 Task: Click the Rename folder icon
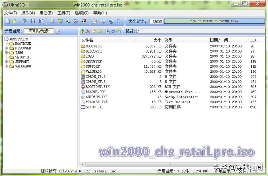tap(99, 31)
